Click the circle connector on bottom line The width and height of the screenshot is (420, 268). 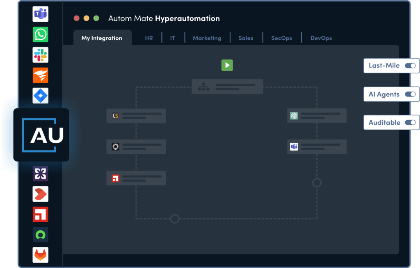[x=175, y=218]
